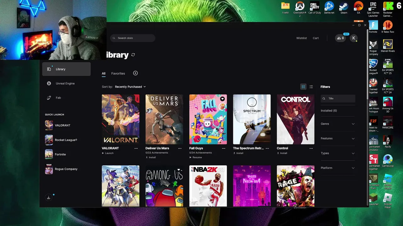Open Fall Guys three-dot options menu
Image resolution: width=403 pixels, height=226 pixels.
pyautogui.click(x=224, y=148)
